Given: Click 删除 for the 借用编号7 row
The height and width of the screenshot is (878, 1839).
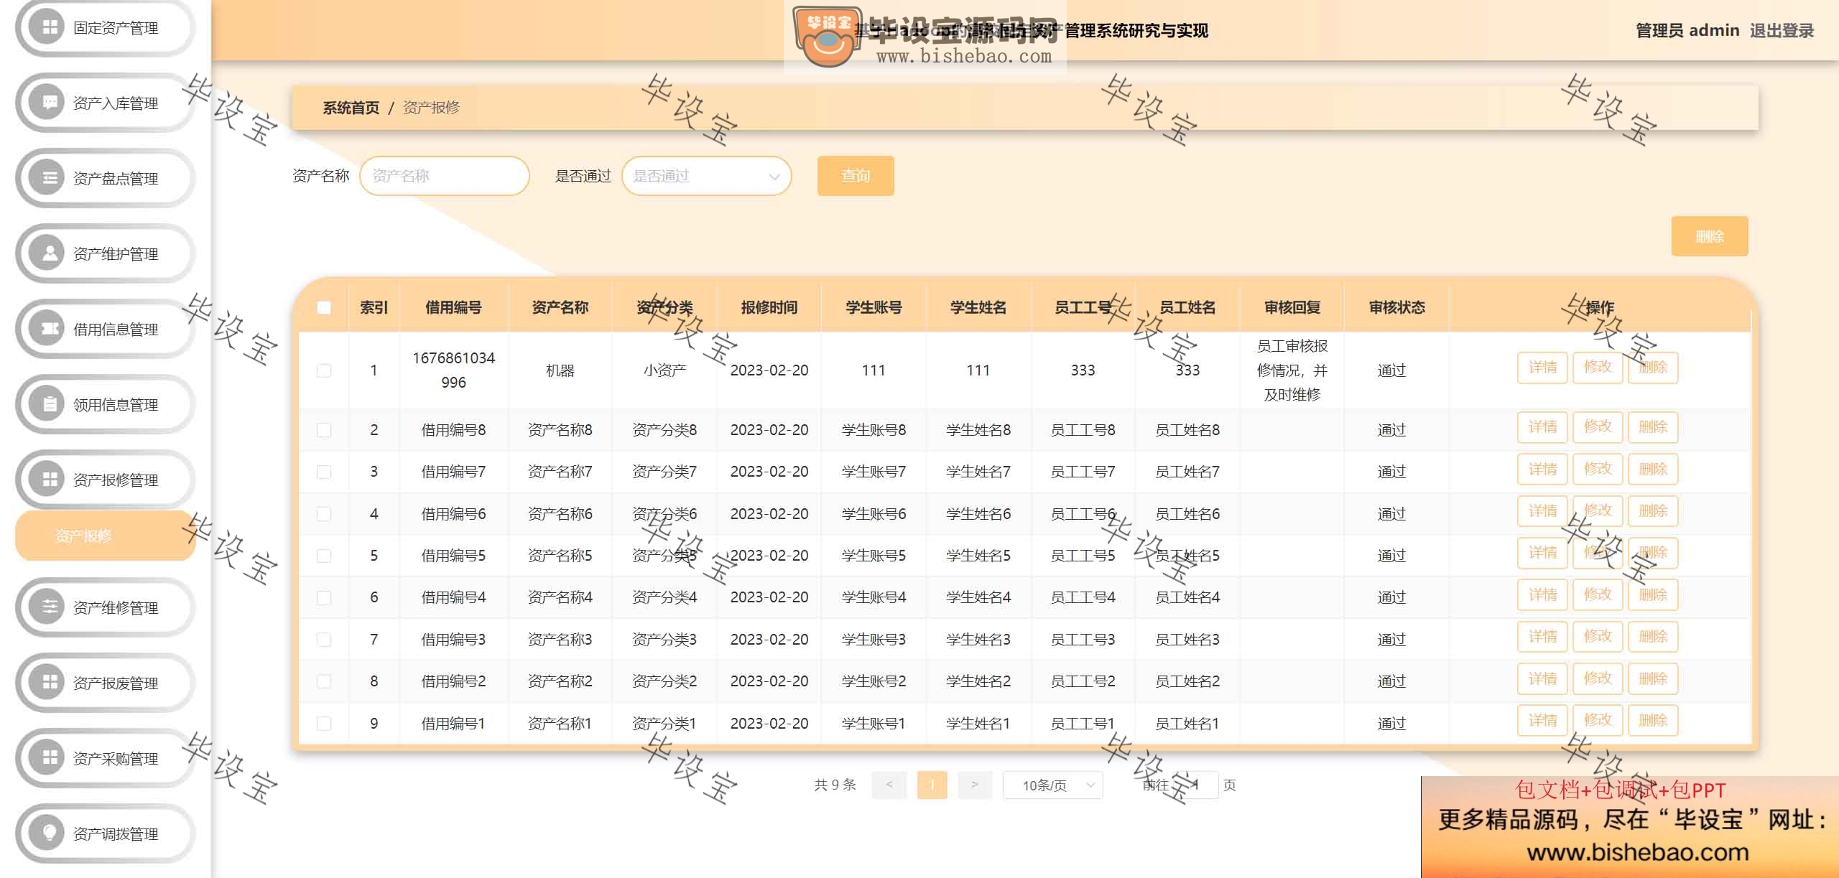Looking at the screenshot, I should click(1653, 469).
